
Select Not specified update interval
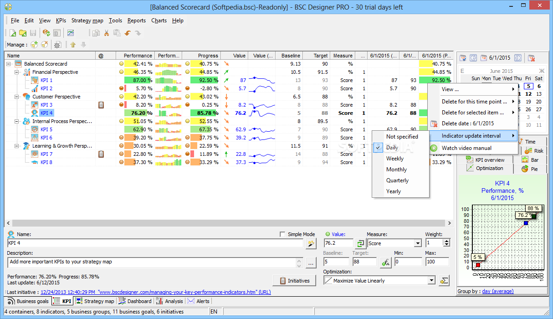coord(402,137)
